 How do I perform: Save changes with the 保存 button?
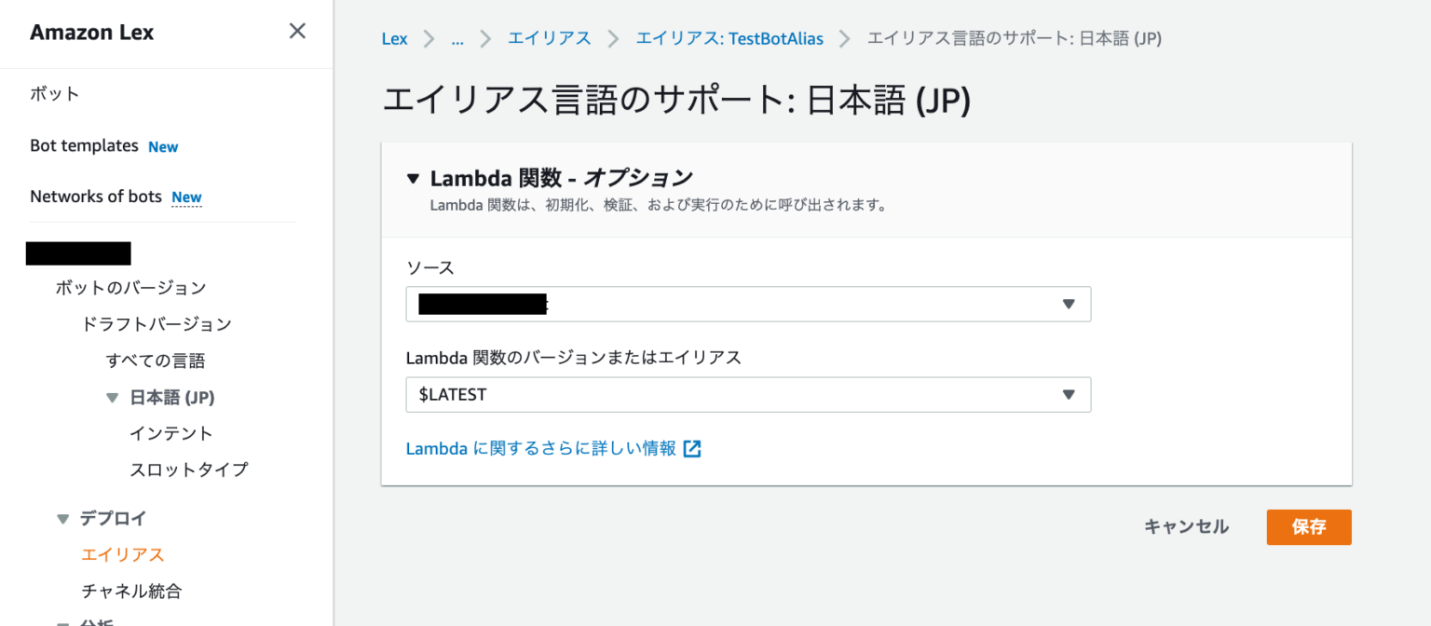1308,526
